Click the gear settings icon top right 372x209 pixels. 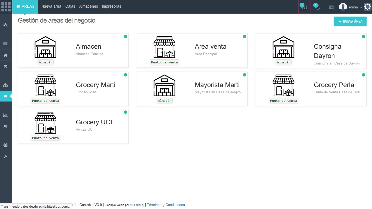(367, 7)
